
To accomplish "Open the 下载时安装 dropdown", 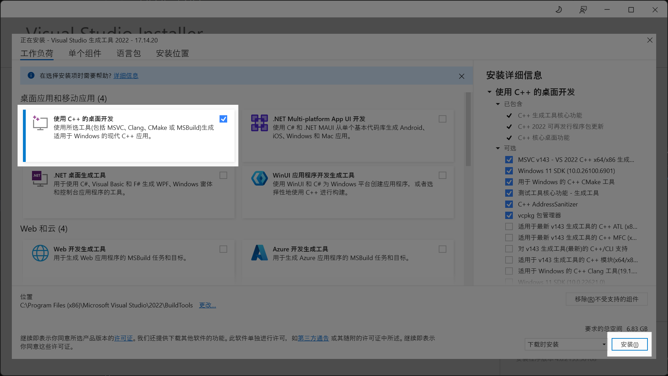I will [566, 344].
